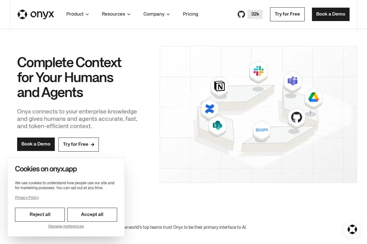This screenshot has height=244, width=367.
Task: Expand the Resources dropdown menu
Action: (x=116, y=14)
